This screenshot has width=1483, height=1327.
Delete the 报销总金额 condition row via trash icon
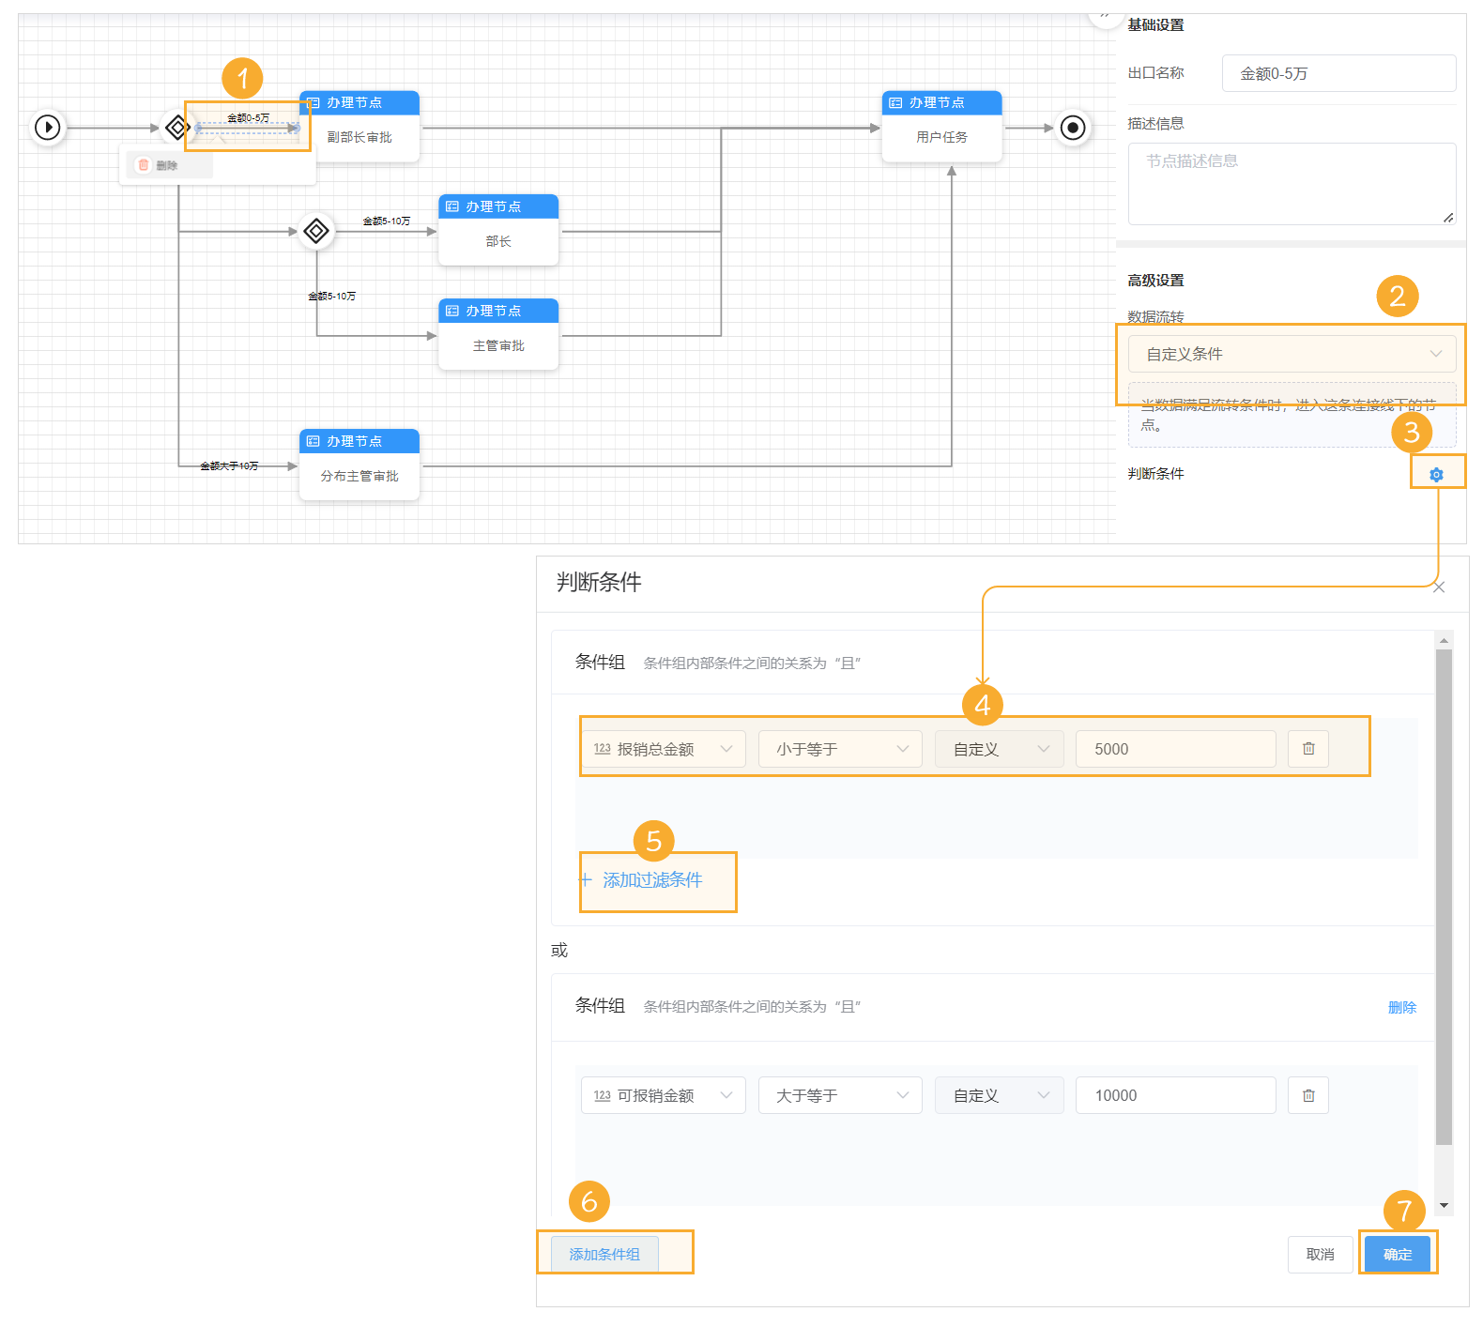point(1307,749)
